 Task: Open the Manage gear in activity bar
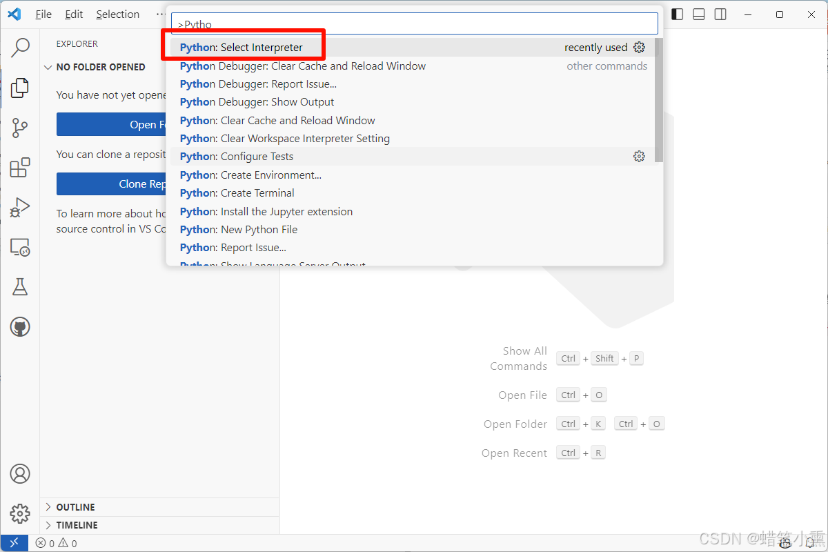coord(20,513)
